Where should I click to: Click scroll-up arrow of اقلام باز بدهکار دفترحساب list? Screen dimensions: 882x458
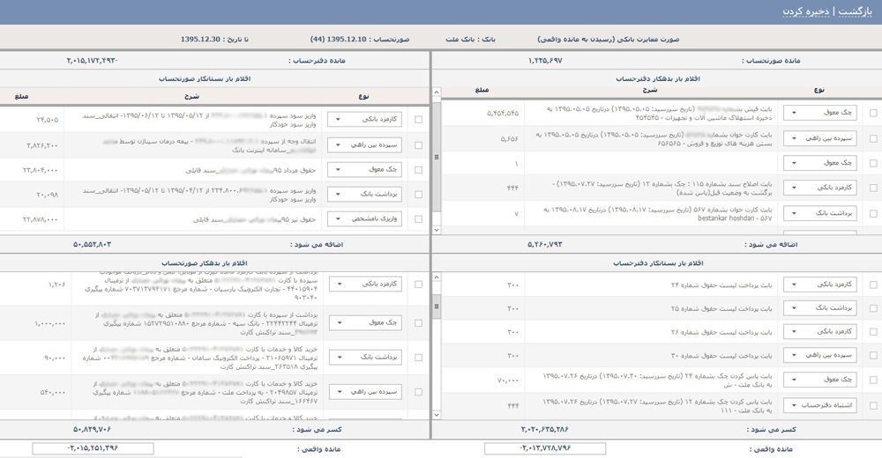point(437,92)
